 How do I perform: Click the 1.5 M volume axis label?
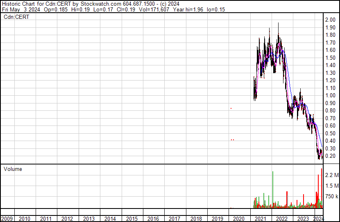pyautogui.click(x=332, y=186)
